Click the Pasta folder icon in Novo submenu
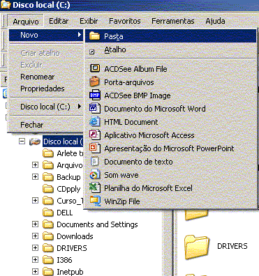The width and height of the screenshot is (259, 276). pyautogui.click(x=94, y=36)
